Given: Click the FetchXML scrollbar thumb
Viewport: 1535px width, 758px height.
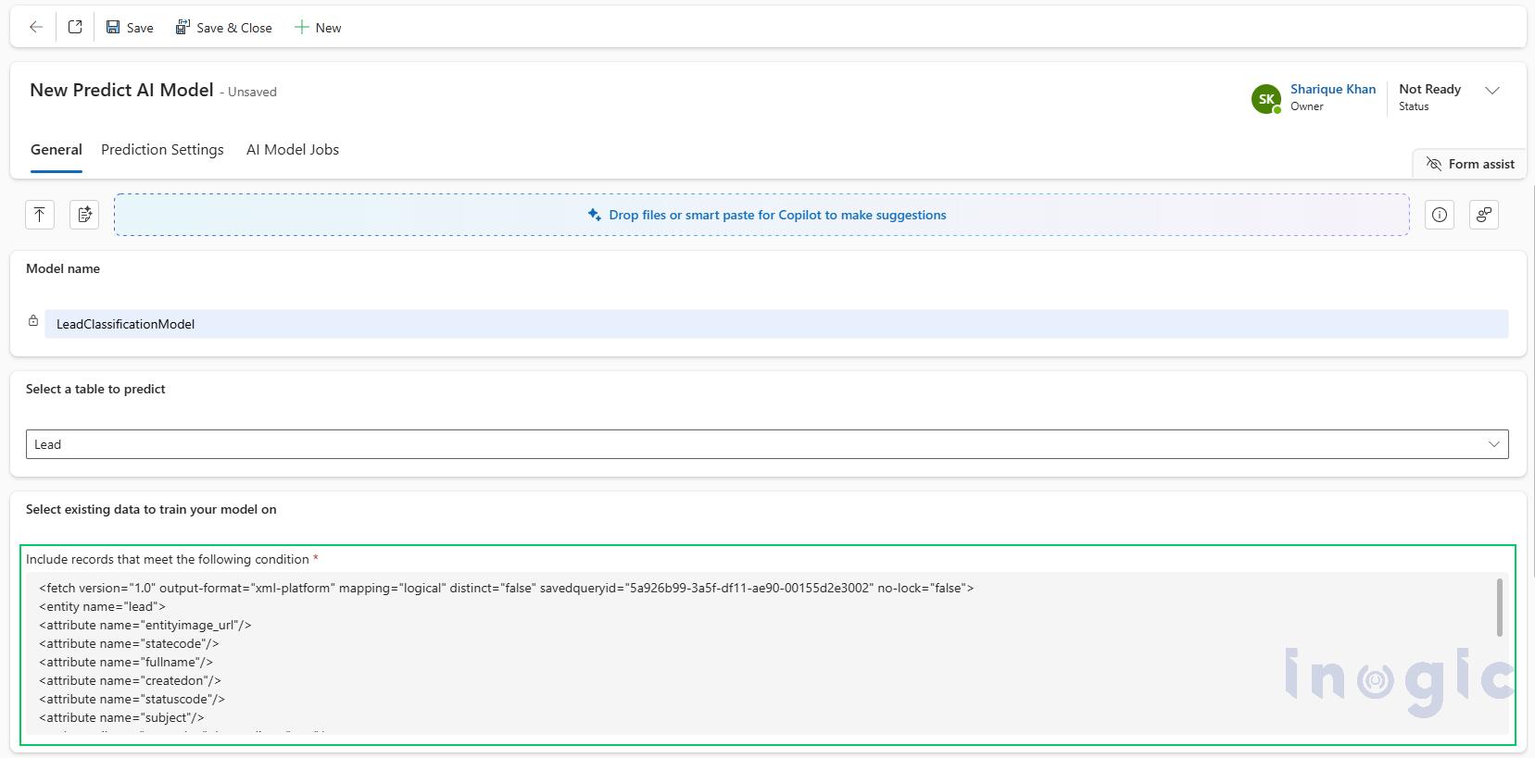Looking at the screenshot, I should coord(1499,607).
